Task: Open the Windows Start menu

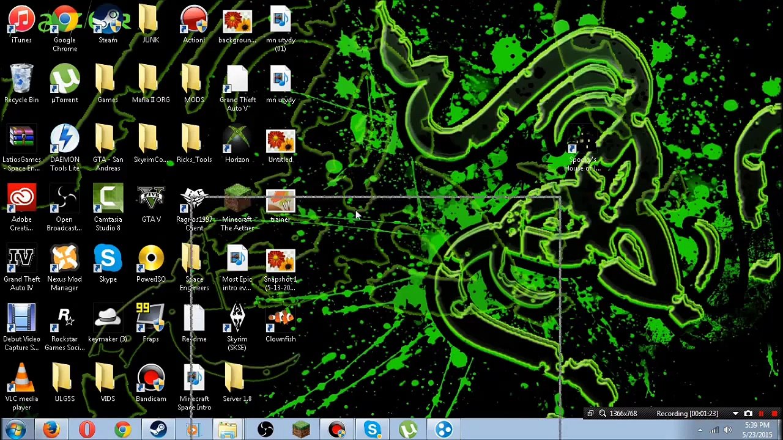Action: coord(15,430)
